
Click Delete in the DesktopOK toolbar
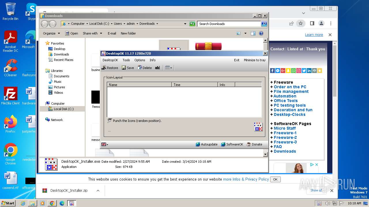145,68
